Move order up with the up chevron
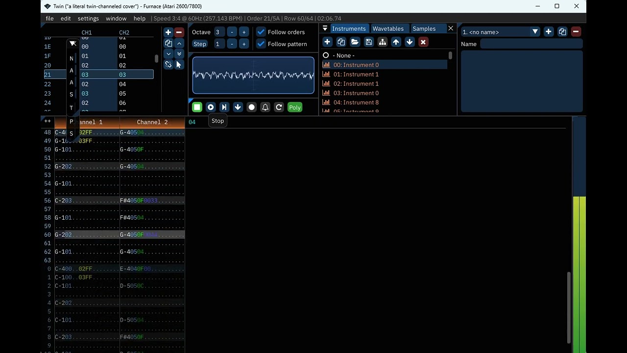This screenshot has height=353, width=627. [179, 43]
